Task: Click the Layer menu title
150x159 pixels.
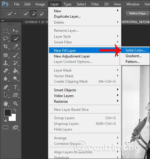Action: click(x=55, y=4)
